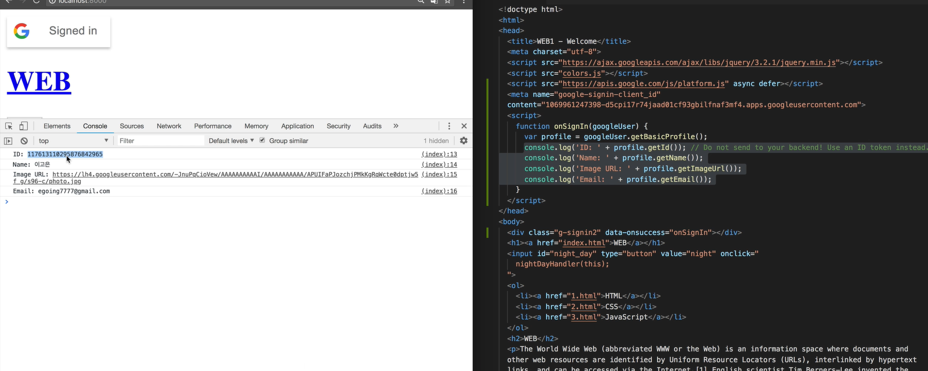Screen dimensions: 928x371
Task: Switch to the Elements tab
Action: point(57,126)
